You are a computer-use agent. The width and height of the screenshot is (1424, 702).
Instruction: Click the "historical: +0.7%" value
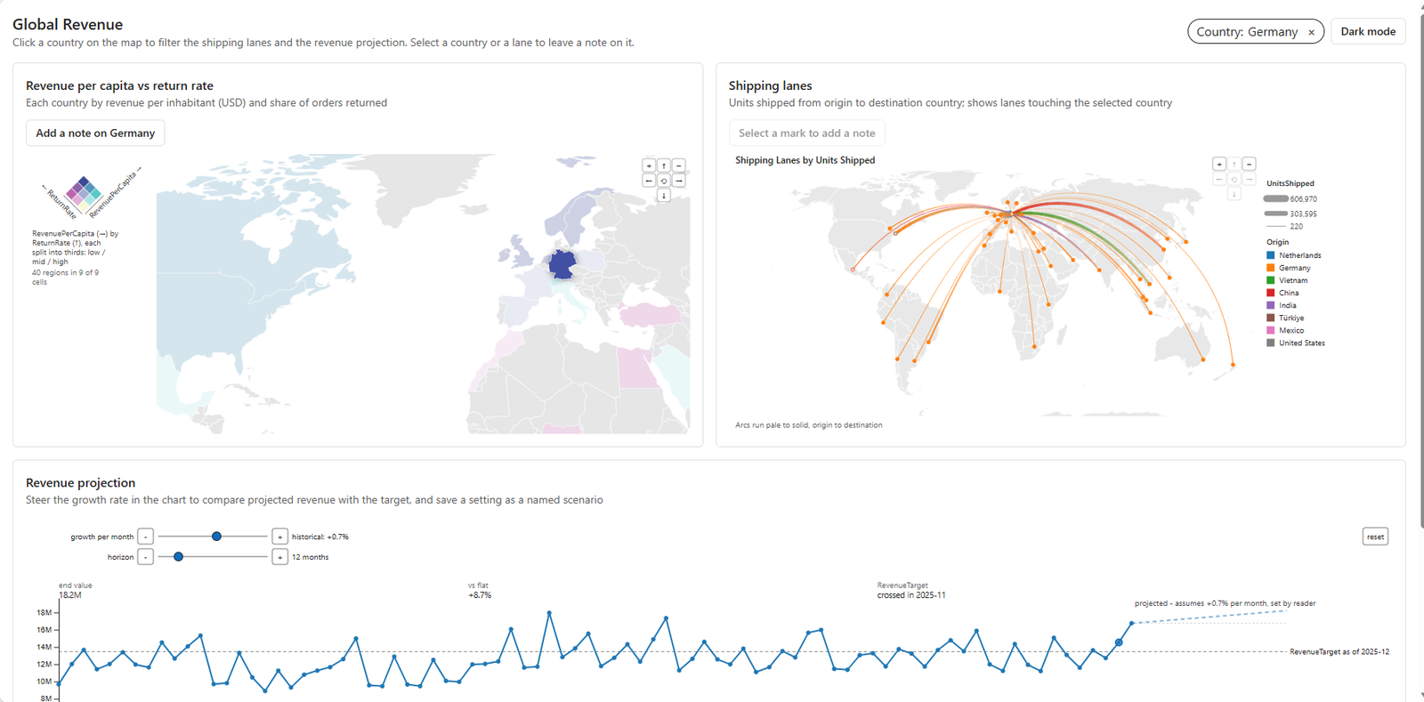[320, 537]
